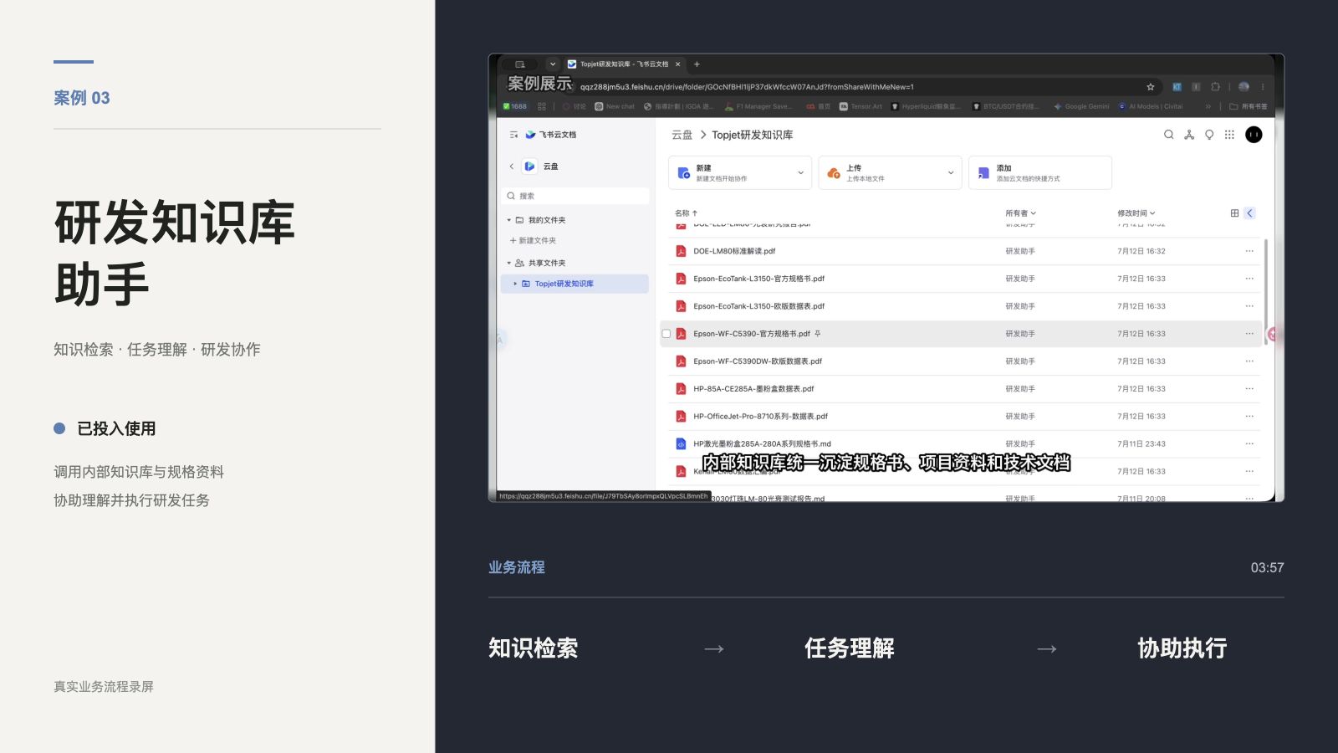Navigate to 云盘 in the breadcrumb
This screenshot has width=1338, height=753.
(682, 135)
